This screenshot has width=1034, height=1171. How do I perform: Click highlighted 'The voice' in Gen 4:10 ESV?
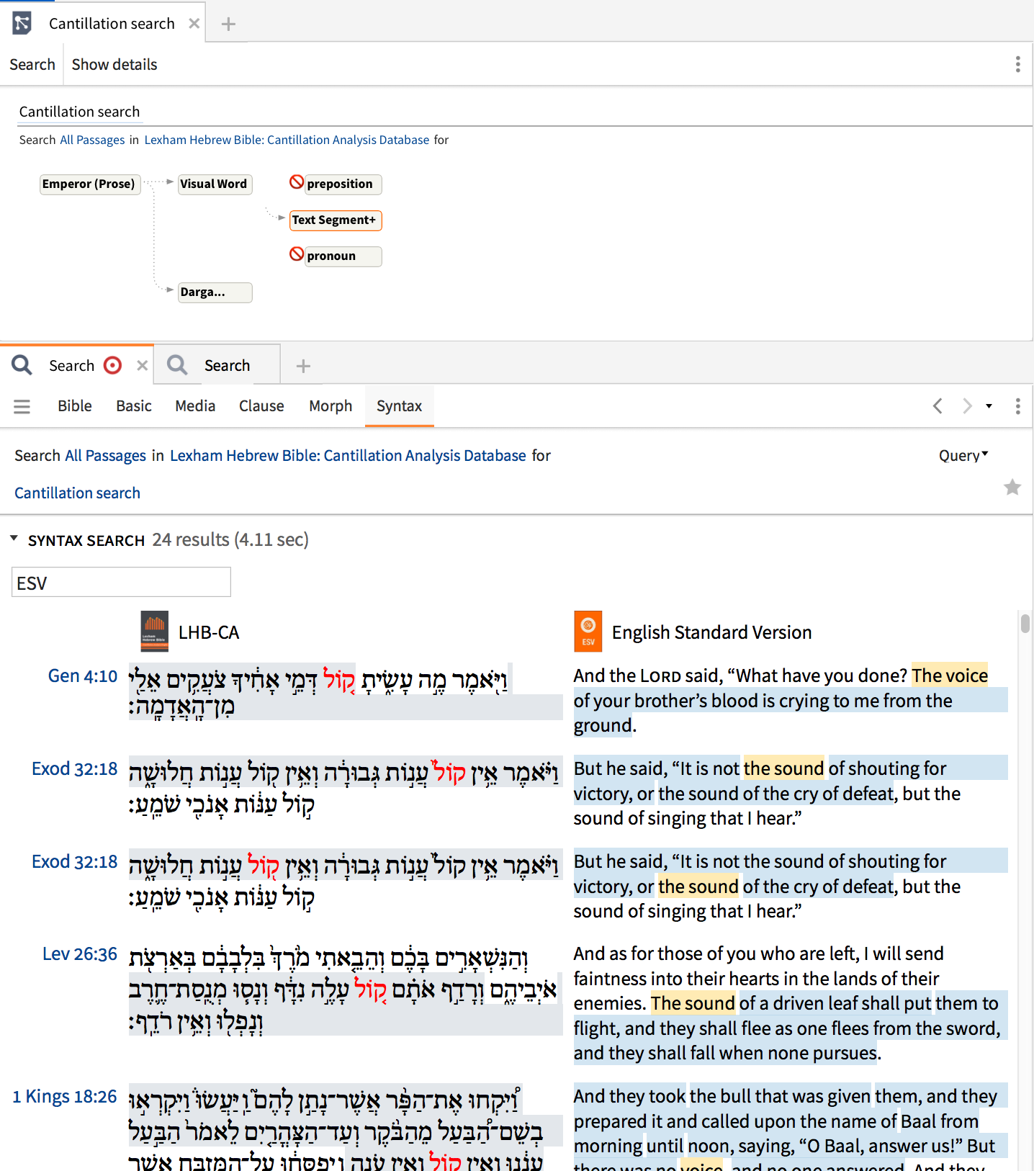coord(950,676)
